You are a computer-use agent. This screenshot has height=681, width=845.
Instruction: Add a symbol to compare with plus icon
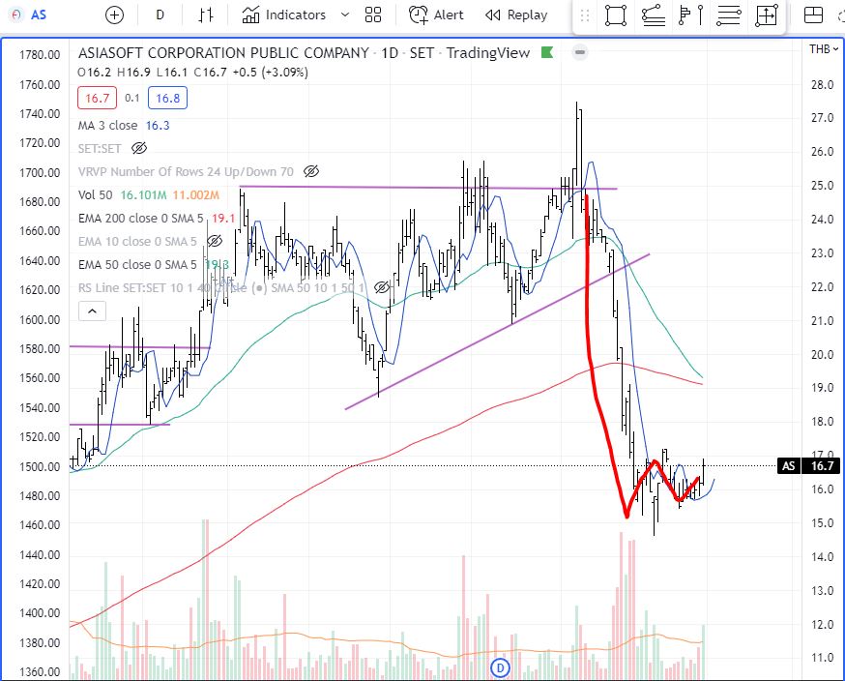[x=114, y=15]
